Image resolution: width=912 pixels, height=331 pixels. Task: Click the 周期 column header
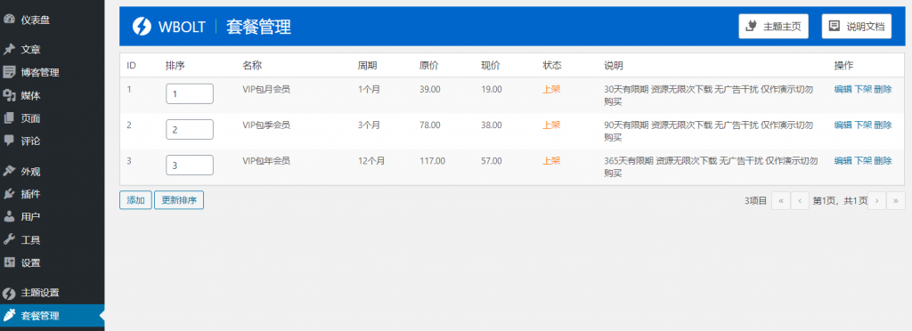(367, 66)
